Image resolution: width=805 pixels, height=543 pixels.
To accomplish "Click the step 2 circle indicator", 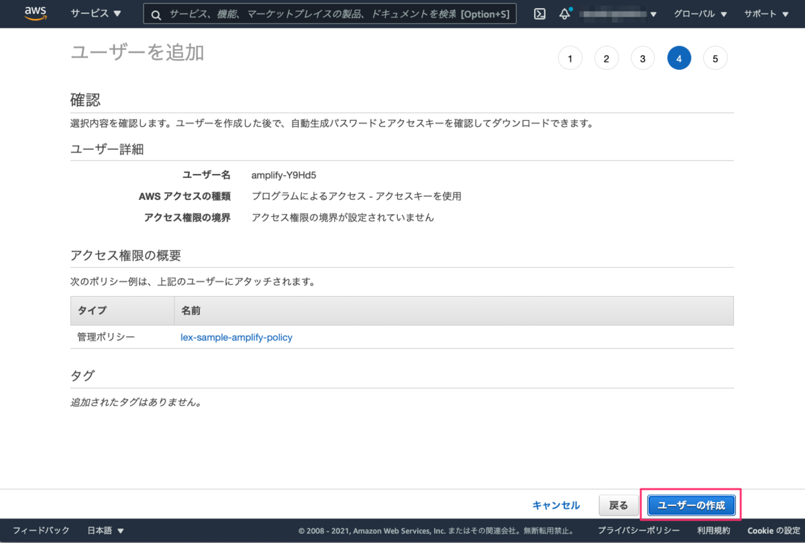I will [606, 58].
